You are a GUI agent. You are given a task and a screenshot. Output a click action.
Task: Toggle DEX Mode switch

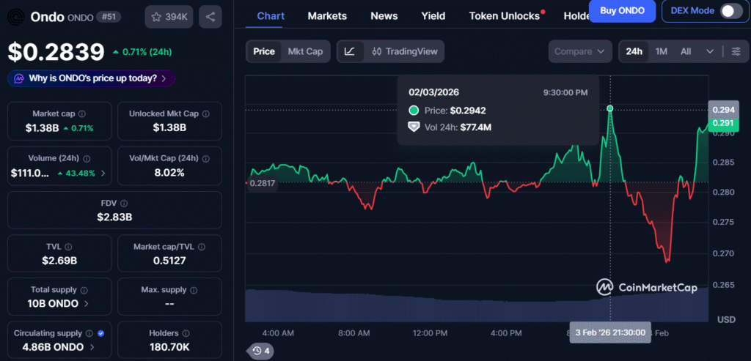click(x=731, y=10)
